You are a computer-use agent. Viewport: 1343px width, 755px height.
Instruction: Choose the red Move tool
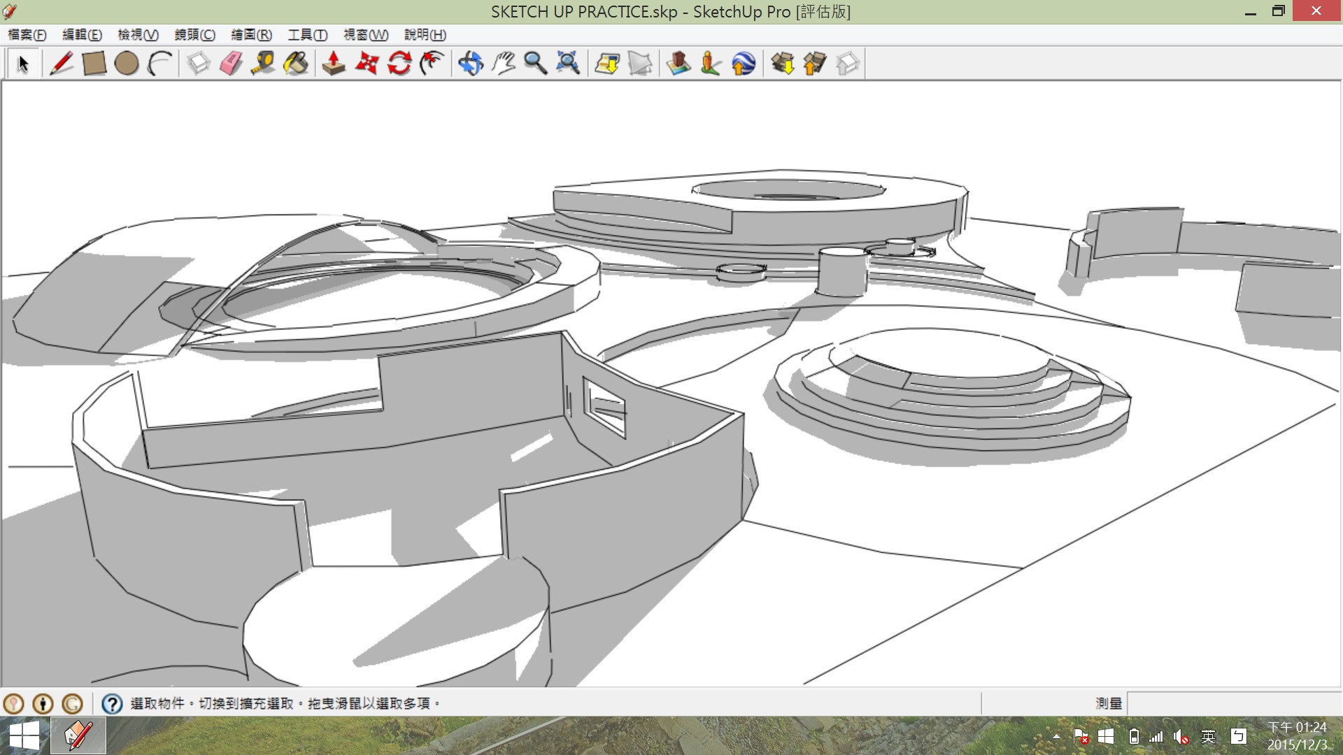(x=367, y=64)
